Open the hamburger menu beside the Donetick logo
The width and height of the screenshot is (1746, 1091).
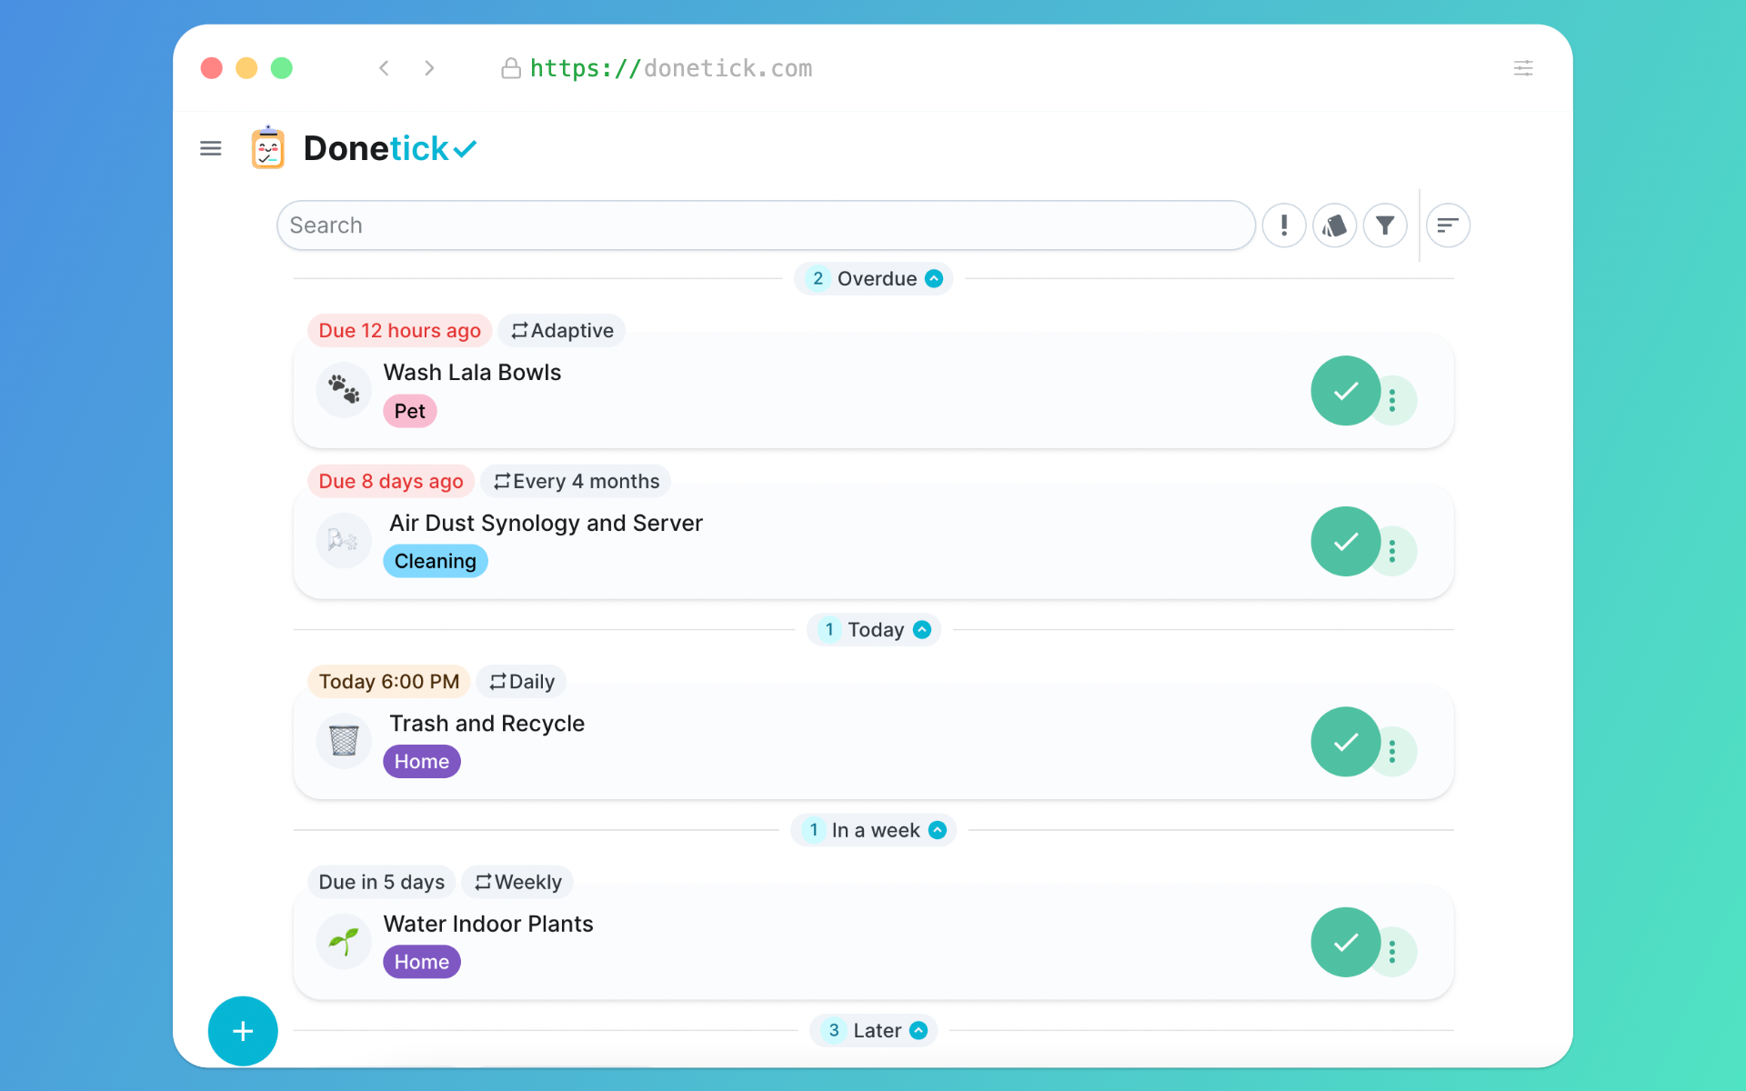[210, 147]
